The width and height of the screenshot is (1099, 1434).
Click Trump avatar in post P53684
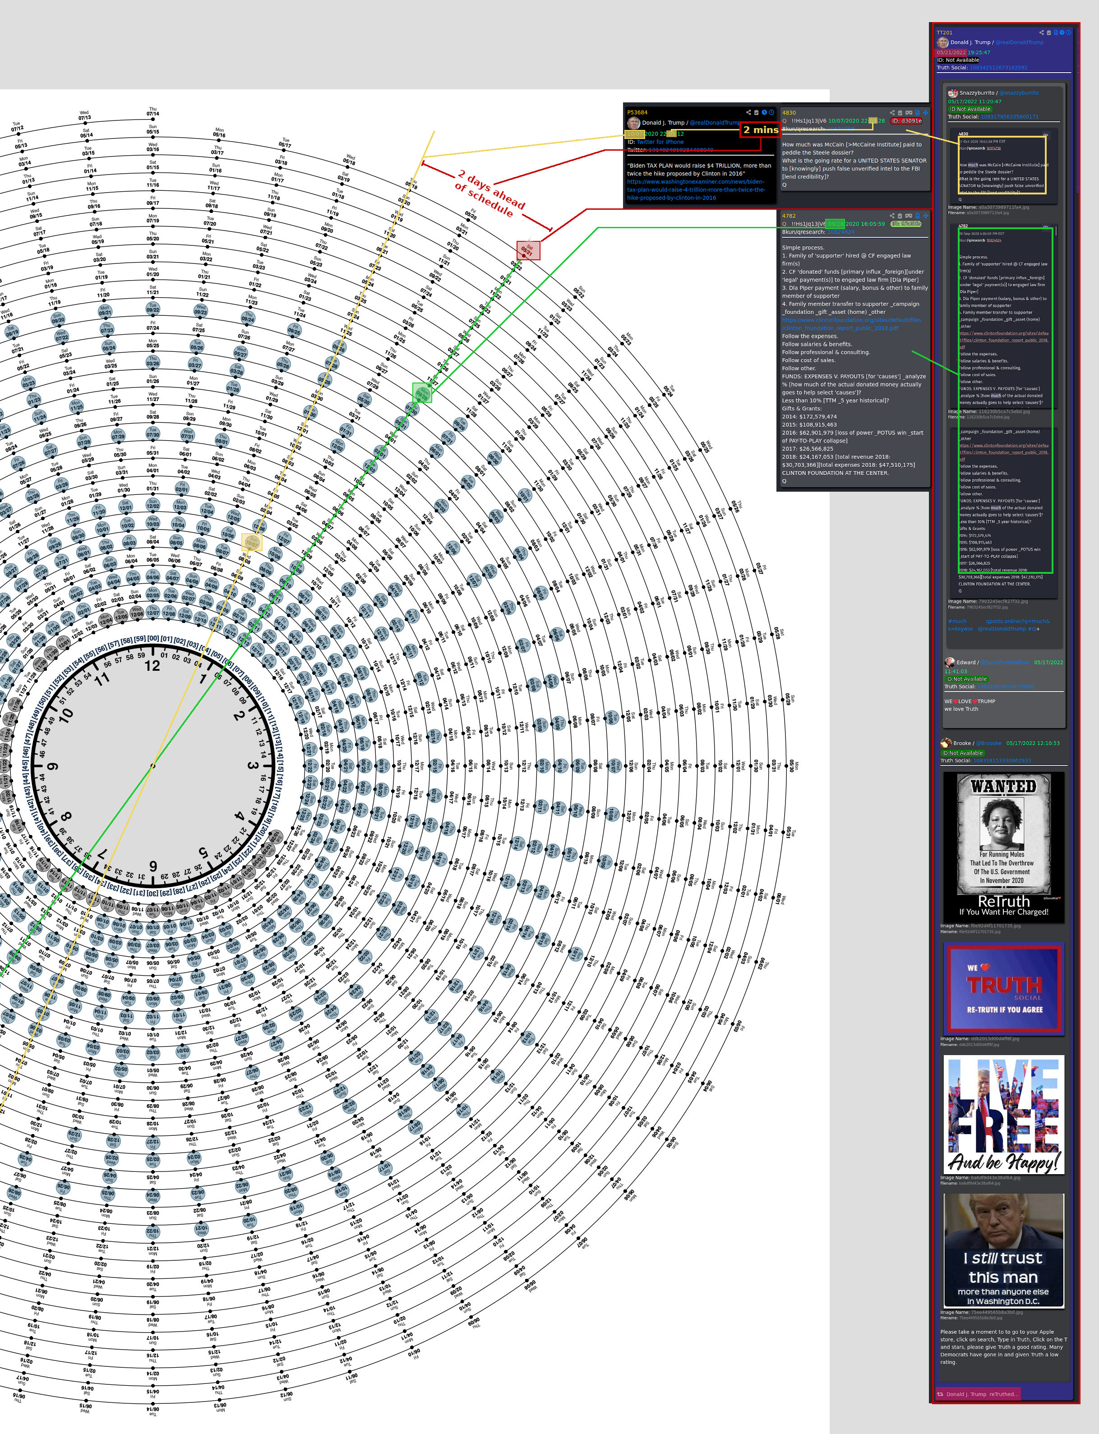point(633,123)
